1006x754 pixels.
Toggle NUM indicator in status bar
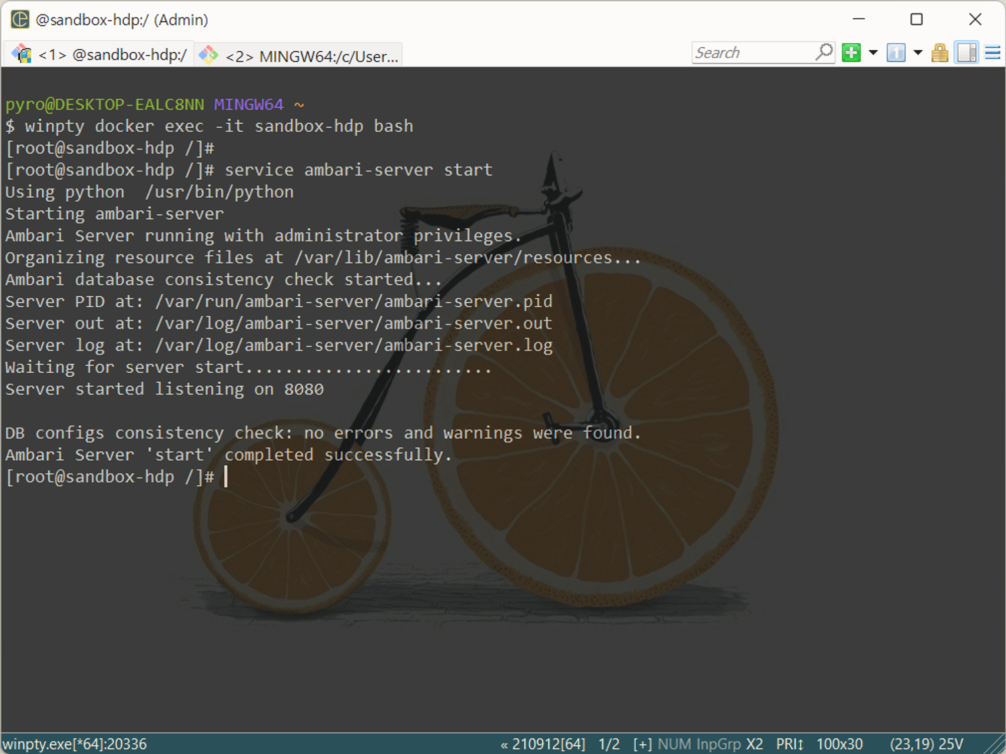[674, 744]
